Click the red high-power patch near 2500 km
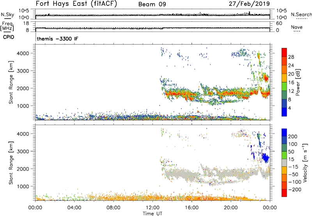This screenshot has height=216, width=312. coord(266,78)
